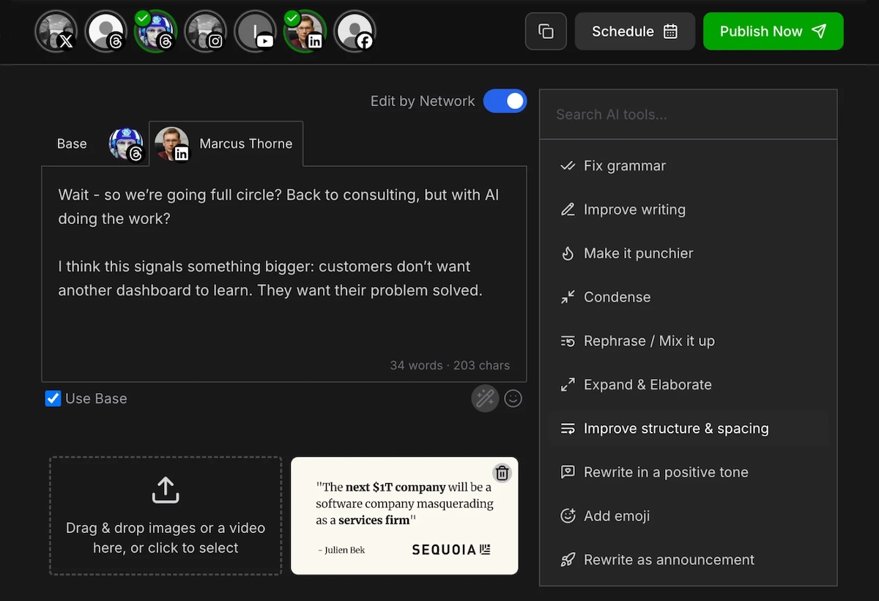Toggle the Edit by Network switch
The height and width of the screenshot is (601, 879).
pyautogui.click(x=505, y=101)
